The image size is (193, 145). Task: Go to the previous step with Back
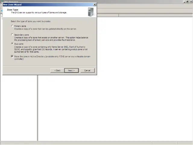pos(57,70)
